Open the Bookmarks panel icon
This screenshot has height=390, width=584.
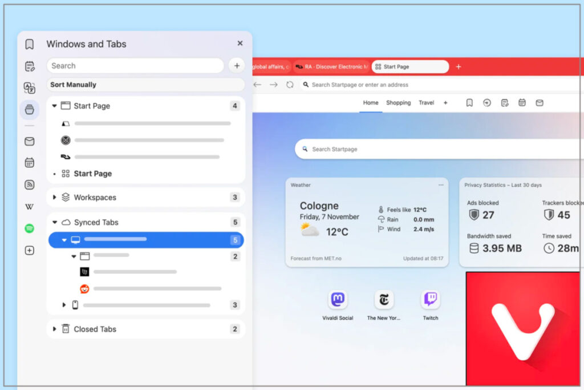coord(30,45)
